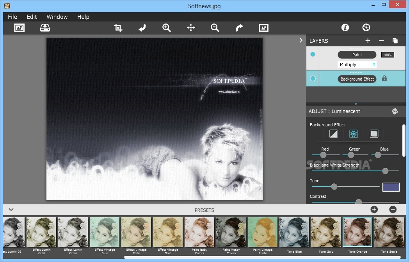This screenshot has width=409, height=262.
Task: Remove a preset with the minus button
Action: pyautogui.click(x=393, y=210)
